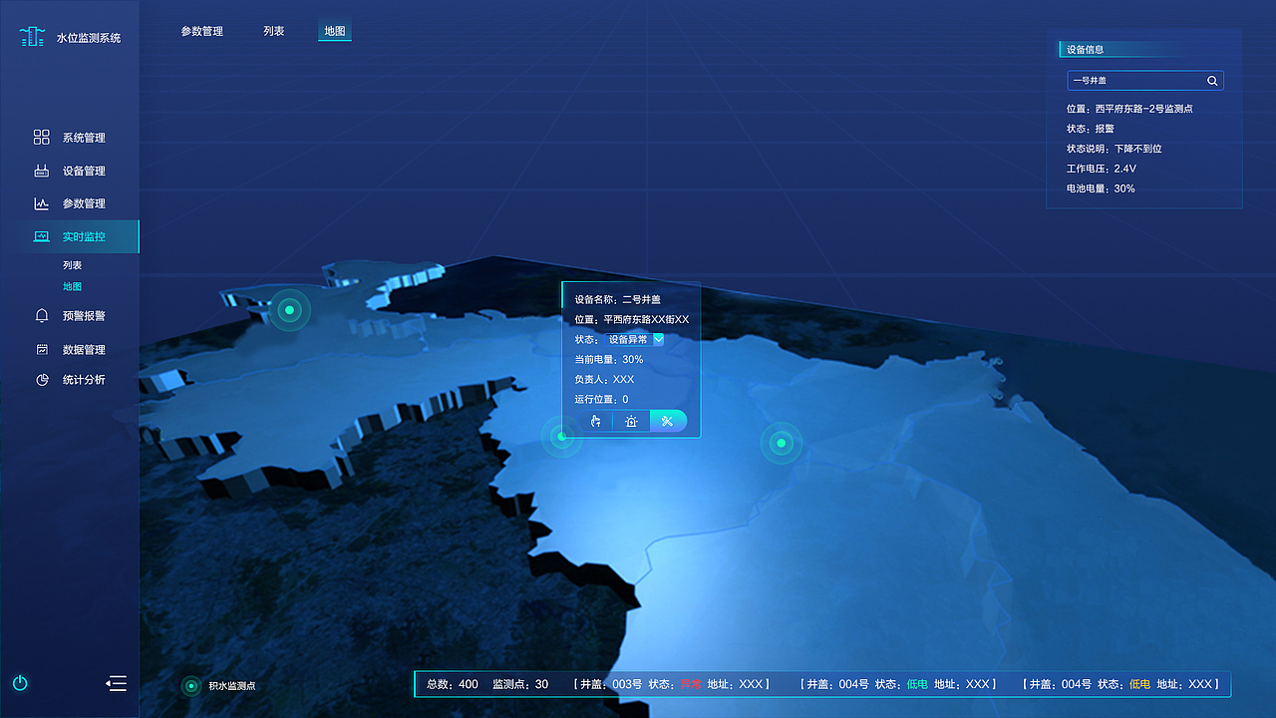Image resolution: width=1276 pixels, height=718 pixels.
Task: Click the yellow 低电 status text
Action: [1139, 684]
